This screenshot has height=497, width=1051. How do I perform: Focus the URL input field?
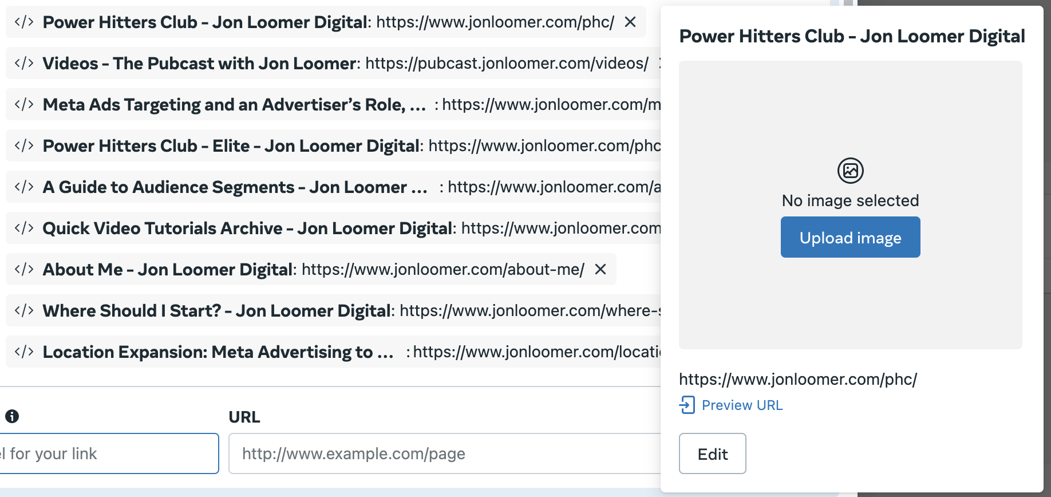pos(445,453)
